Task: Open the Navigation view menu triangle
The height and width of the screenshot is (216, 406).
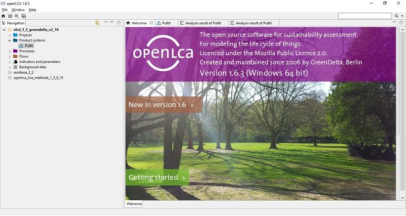Action: coord(105,22)
